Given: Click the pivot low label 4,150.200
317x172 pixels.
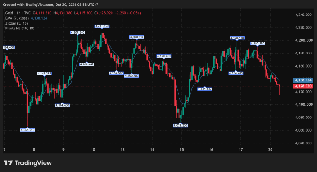Looking at the screenshot, I should [132, 76].
